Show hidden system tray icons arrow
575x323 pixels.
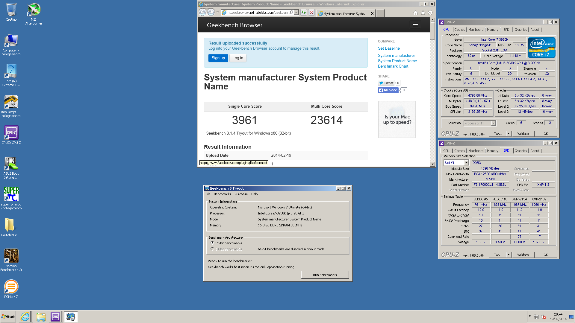tap(530, 316)
